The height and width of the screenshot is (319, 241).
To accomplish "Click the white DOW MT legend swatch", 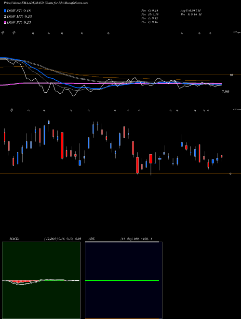I will [5, 16].
